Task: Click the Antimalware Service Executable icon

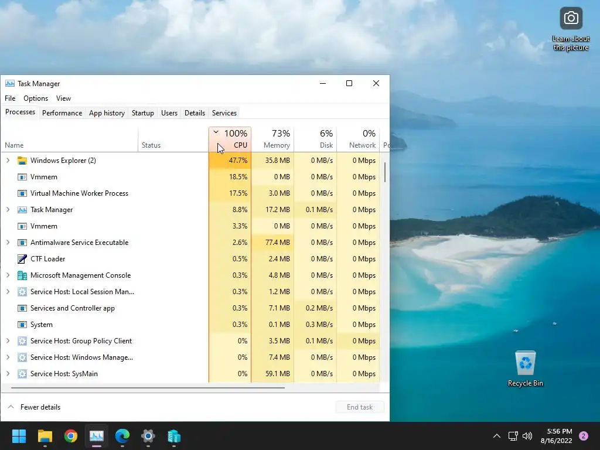Action: pos(22,243)
